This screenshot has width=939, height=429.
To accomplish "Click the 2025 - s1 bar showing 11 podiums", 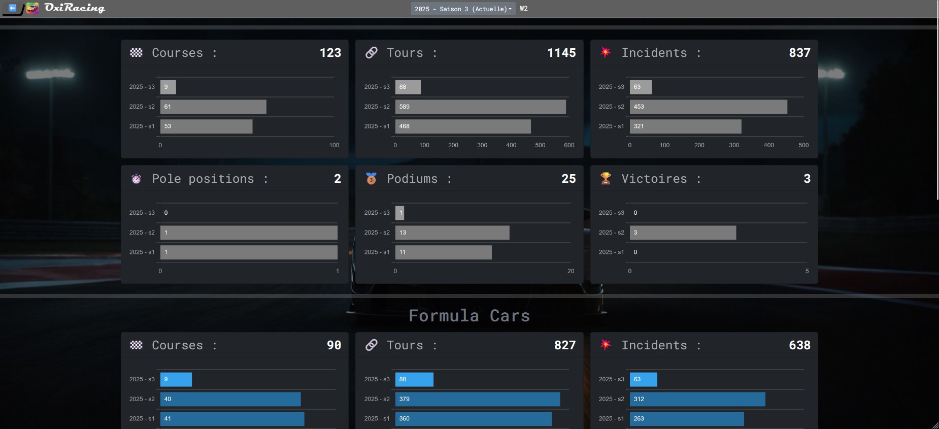I will [x=444, y=252].
